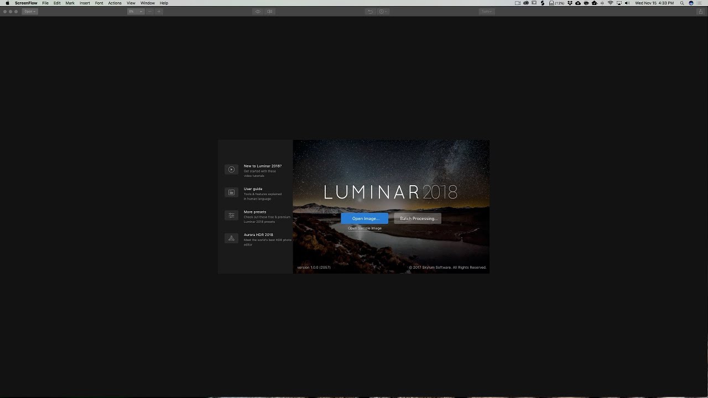Click the zoom in plus button
The image size is (708, 398).
159,11
